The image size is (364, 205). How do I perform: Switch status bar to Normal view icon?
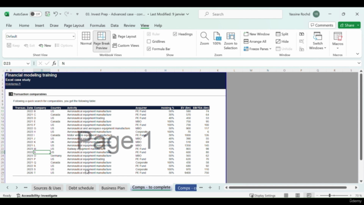coord(286,195)
